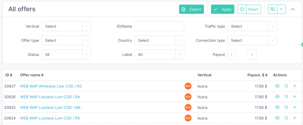Expand the Country select dropdown
Image resolution: width=303 pixels, height=125 pixels.
159,41
